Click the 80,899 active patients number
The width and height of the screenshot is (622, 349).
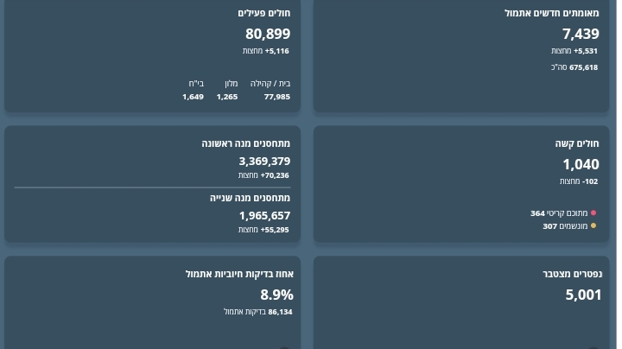pos(268,34)
